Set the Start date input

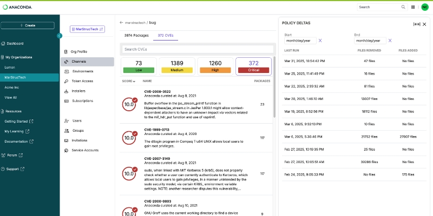300,41
